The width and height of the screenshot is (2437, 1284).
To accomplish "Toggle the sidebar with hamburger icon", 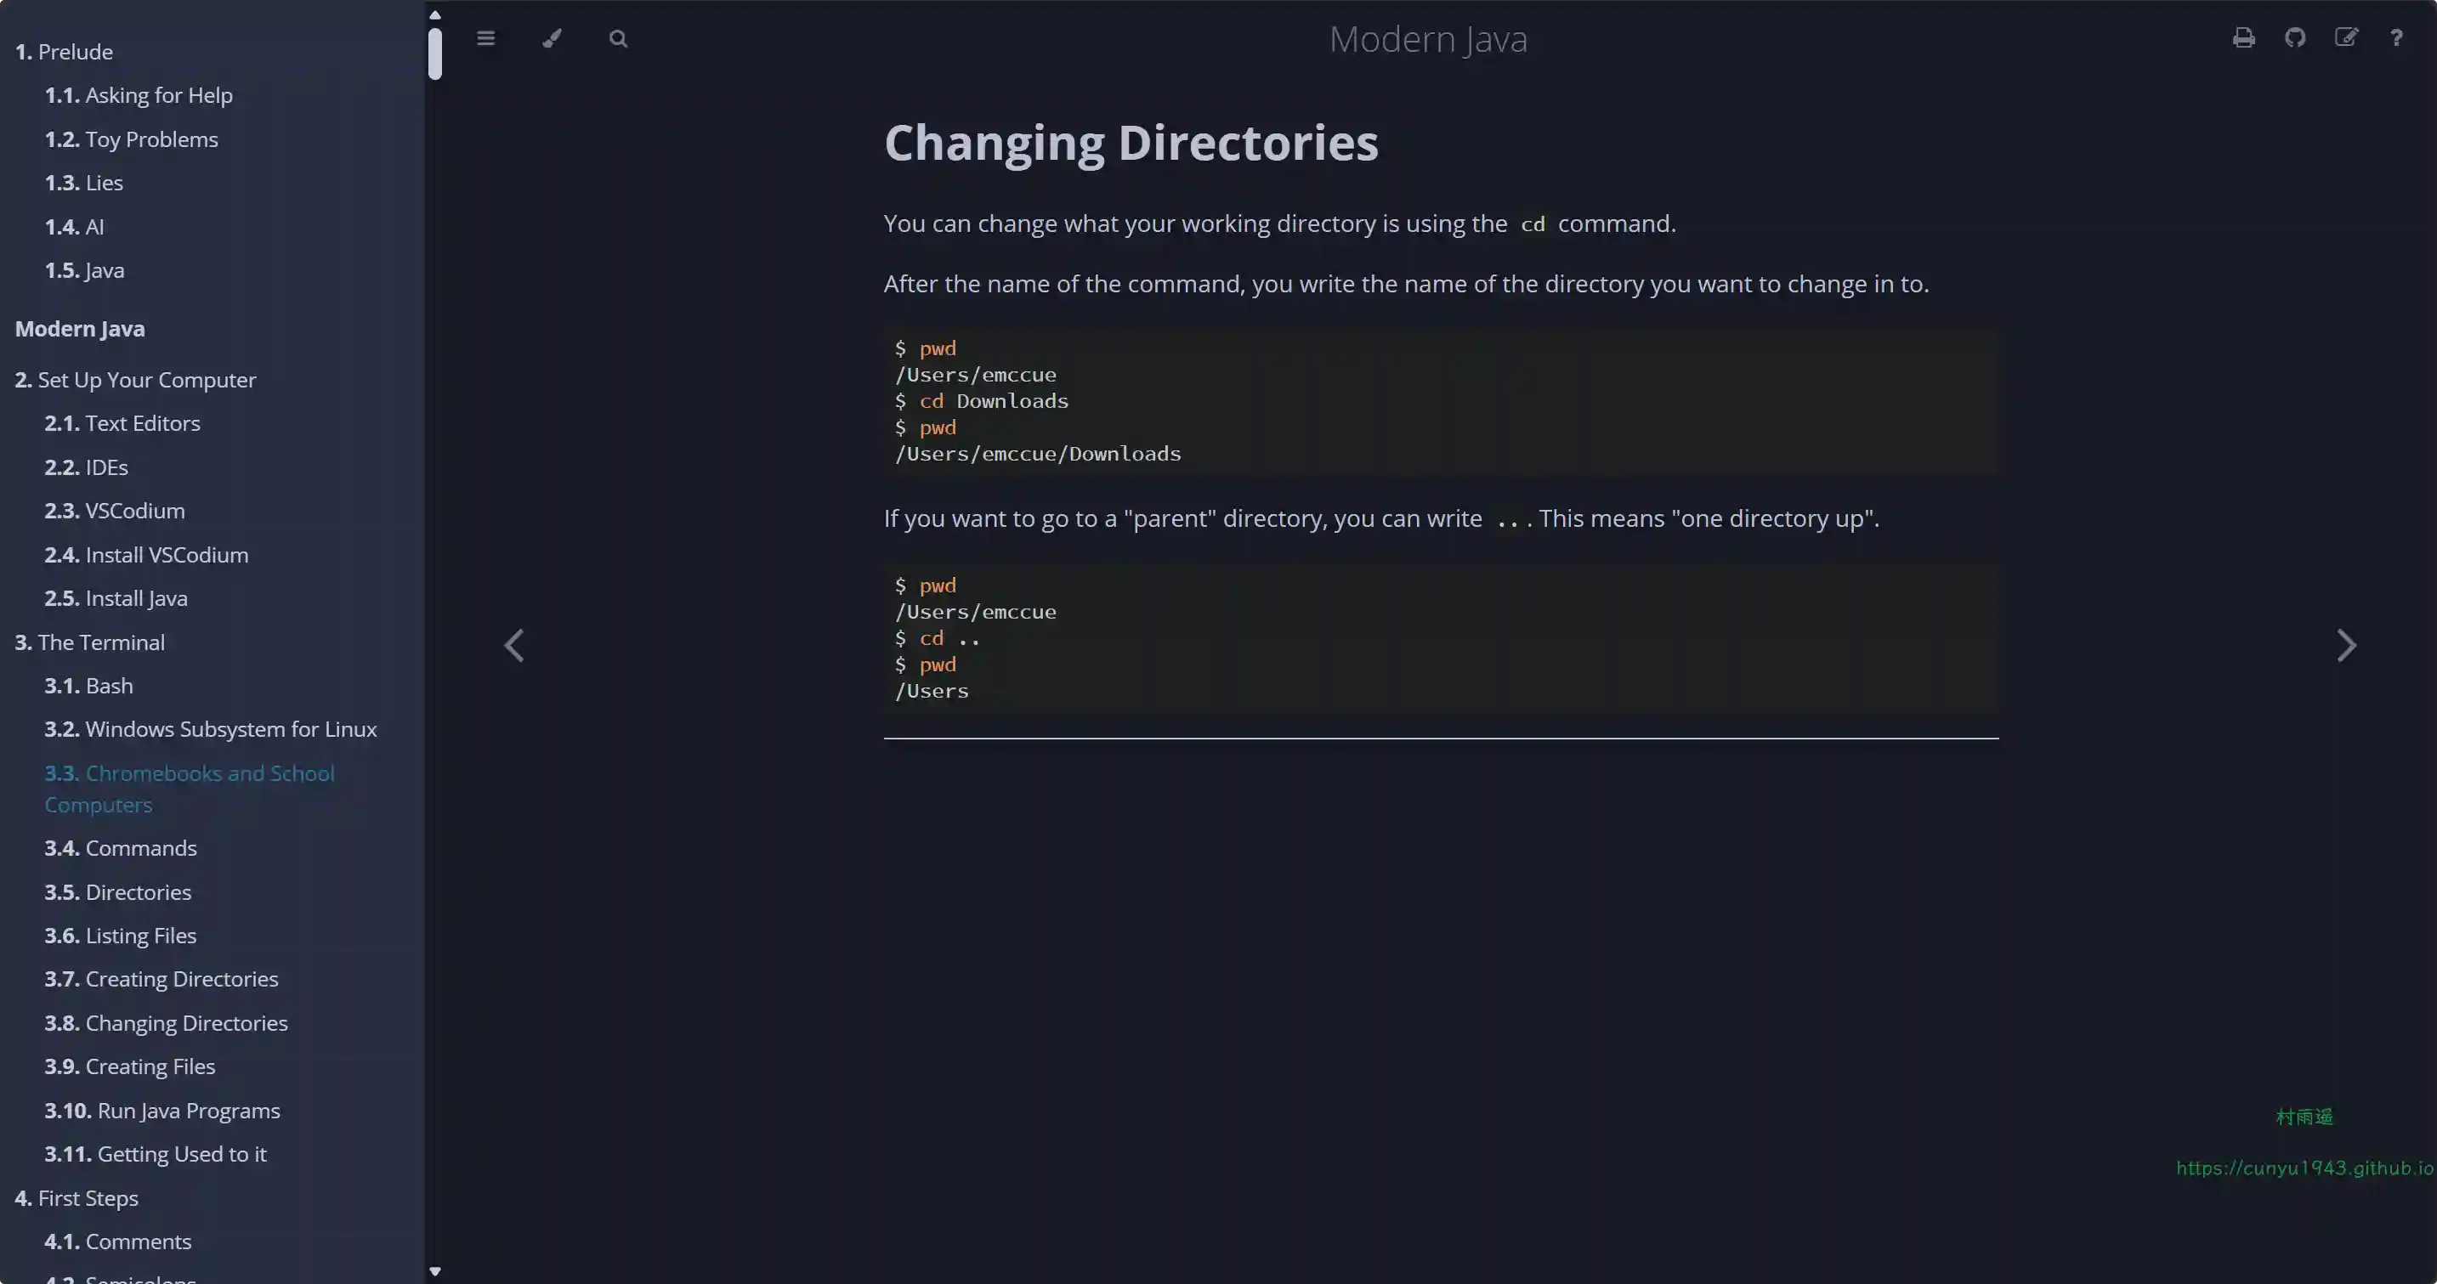I will pyautogui.click(x=485, y=39).
